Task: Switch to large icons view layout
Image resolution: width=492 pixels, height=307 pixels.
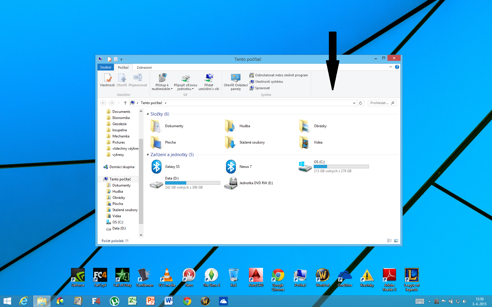Action: [396, 241]
